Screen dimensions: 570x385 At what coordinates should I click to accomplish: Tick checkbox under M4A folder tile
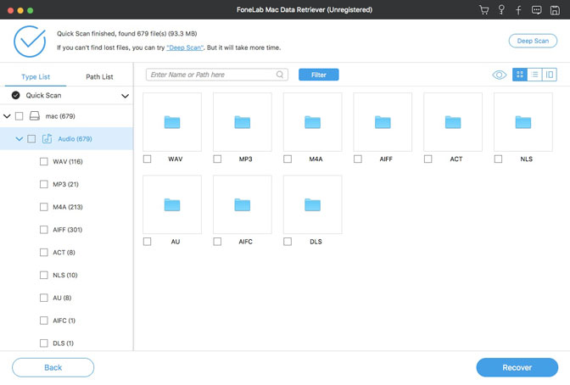(x=288, y=159)
